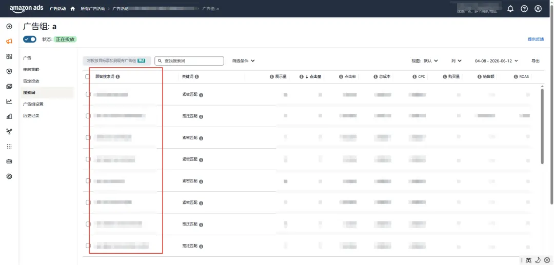Click the 查找搜索词 search field

(189, 60)
